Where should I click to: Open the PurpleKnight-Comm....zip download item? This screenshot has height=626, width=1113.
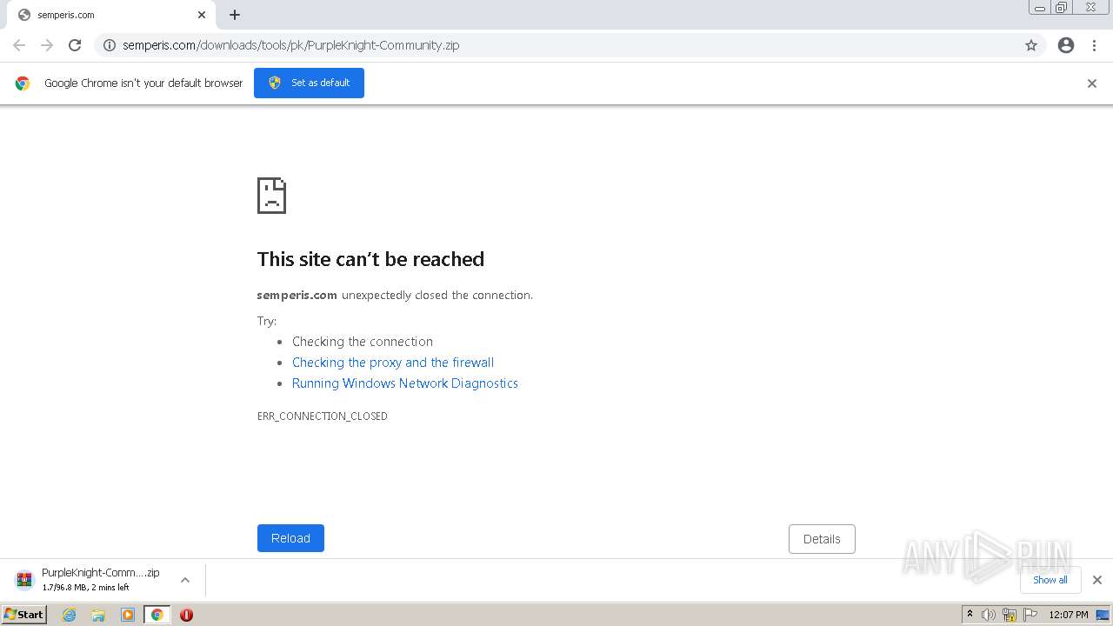point(103,580)
